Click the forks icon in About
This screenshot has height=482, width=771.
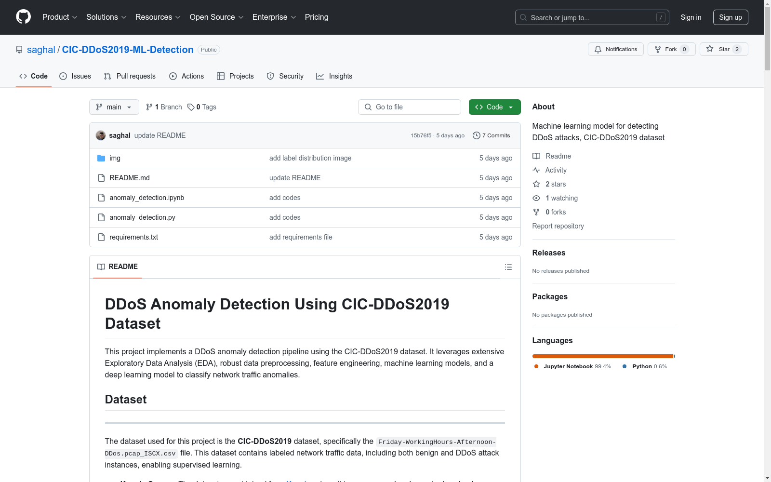536,212
